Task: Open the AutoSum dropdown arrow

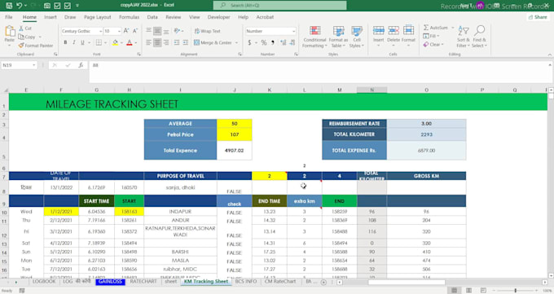Action: pos(453,28)
